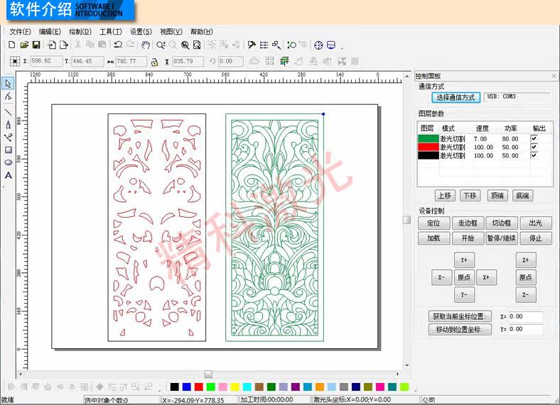The height and width of the screenshot is (405, 560).
Task: Click the 开始 start button
Action: click(468, 238)
